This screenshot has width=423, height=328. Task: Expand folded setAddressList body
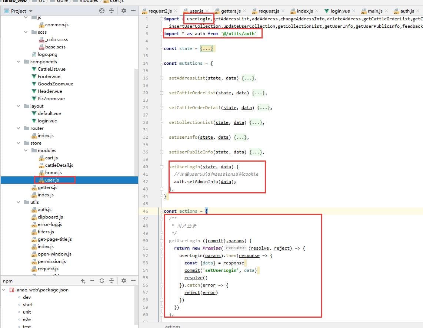tap(248, 78)
